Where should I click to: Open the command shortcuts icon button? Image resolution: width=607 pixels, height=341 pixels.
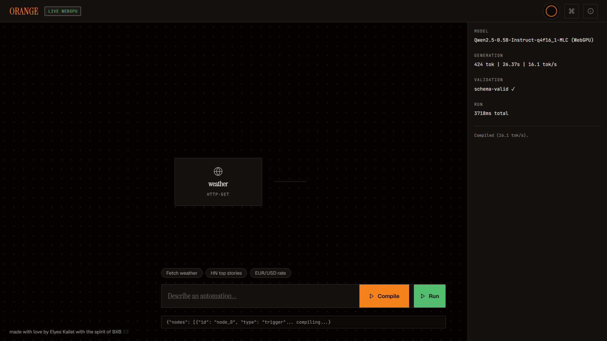coord(571,11)
